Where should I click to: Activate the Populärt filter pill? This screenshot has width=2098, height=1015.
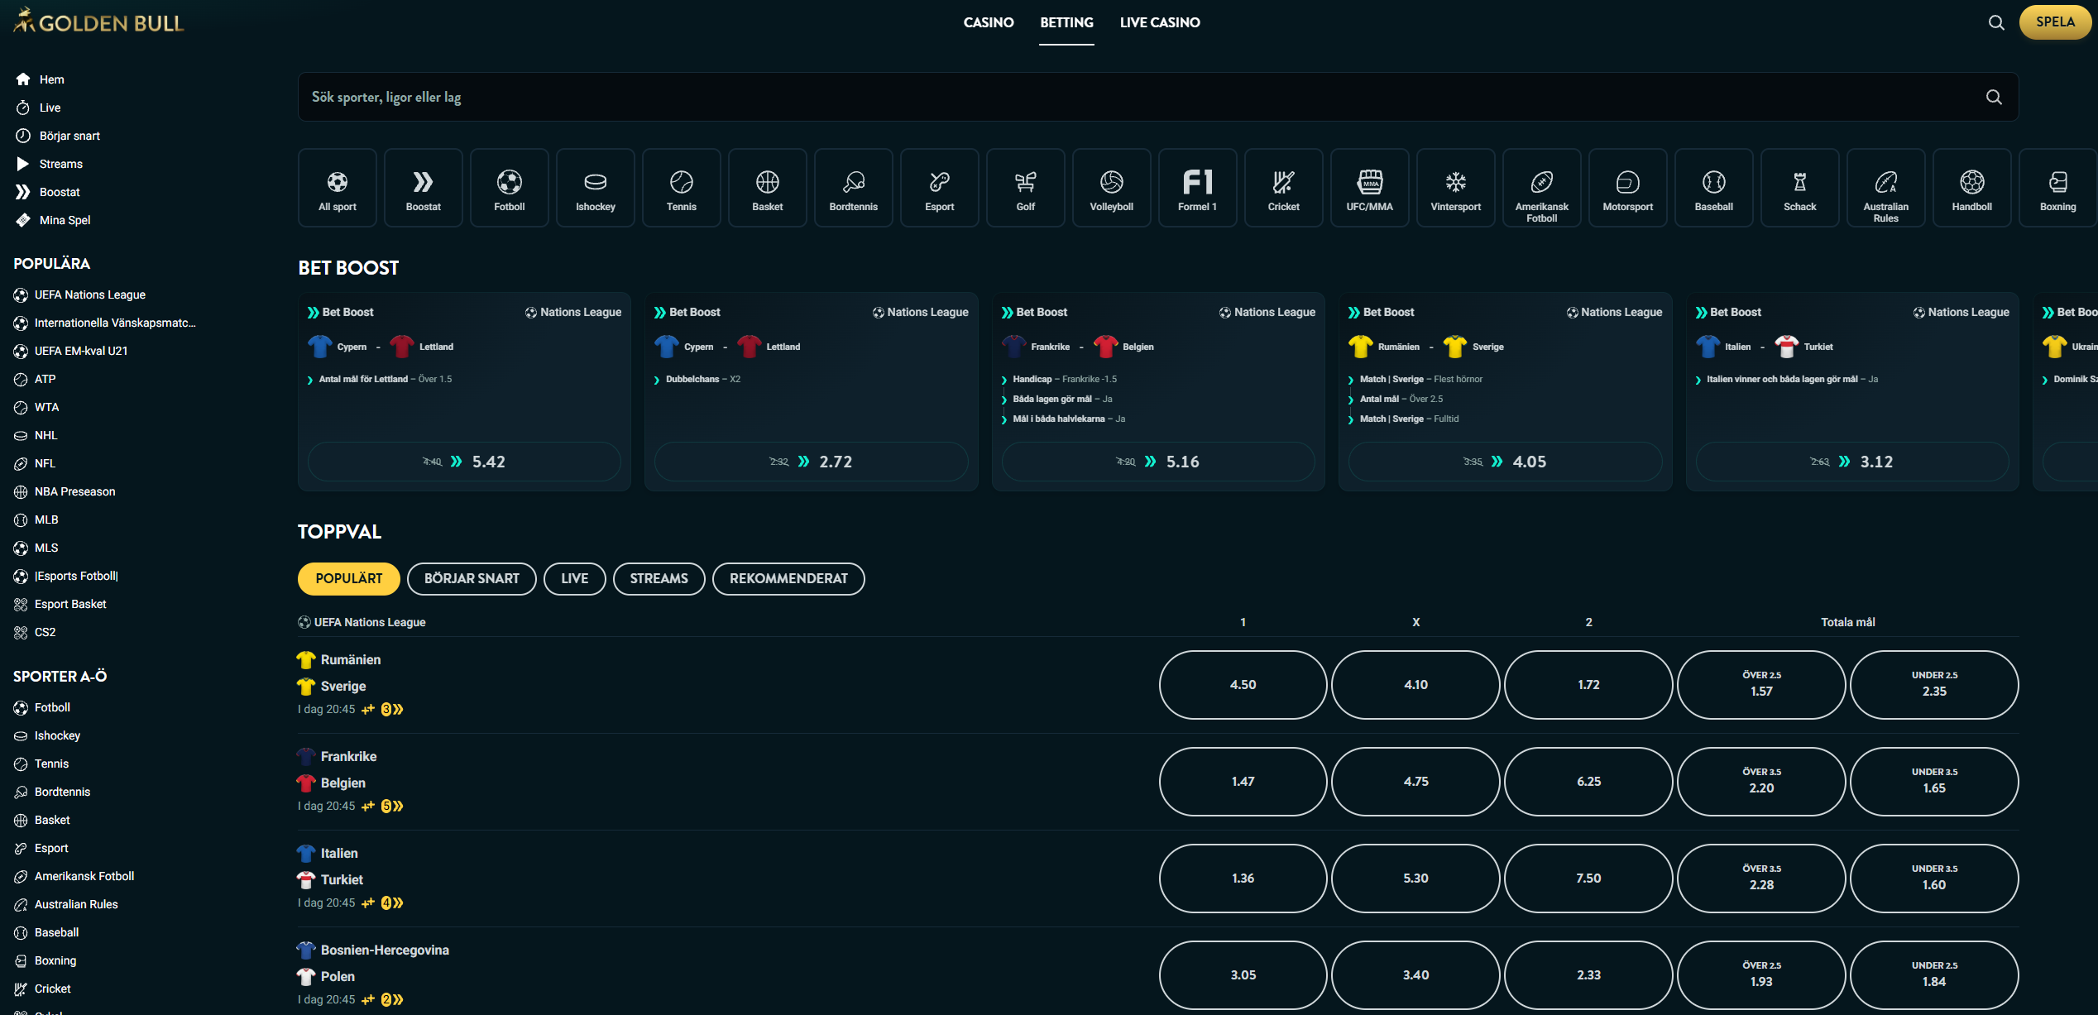(349, 579)
